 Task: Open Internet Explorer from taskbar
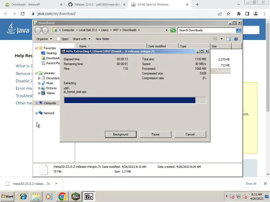[x=23, y=196]
